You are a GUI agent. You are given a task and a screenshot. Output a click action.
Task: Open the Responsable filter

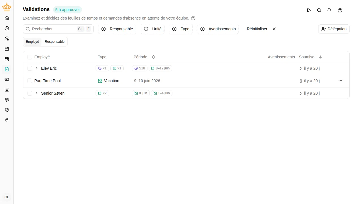117,29
